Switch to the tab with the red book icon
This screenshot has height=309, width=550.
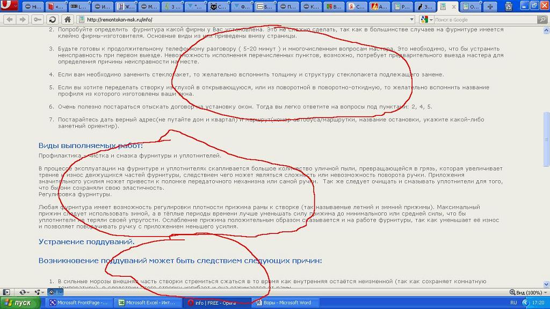point(56,6)
